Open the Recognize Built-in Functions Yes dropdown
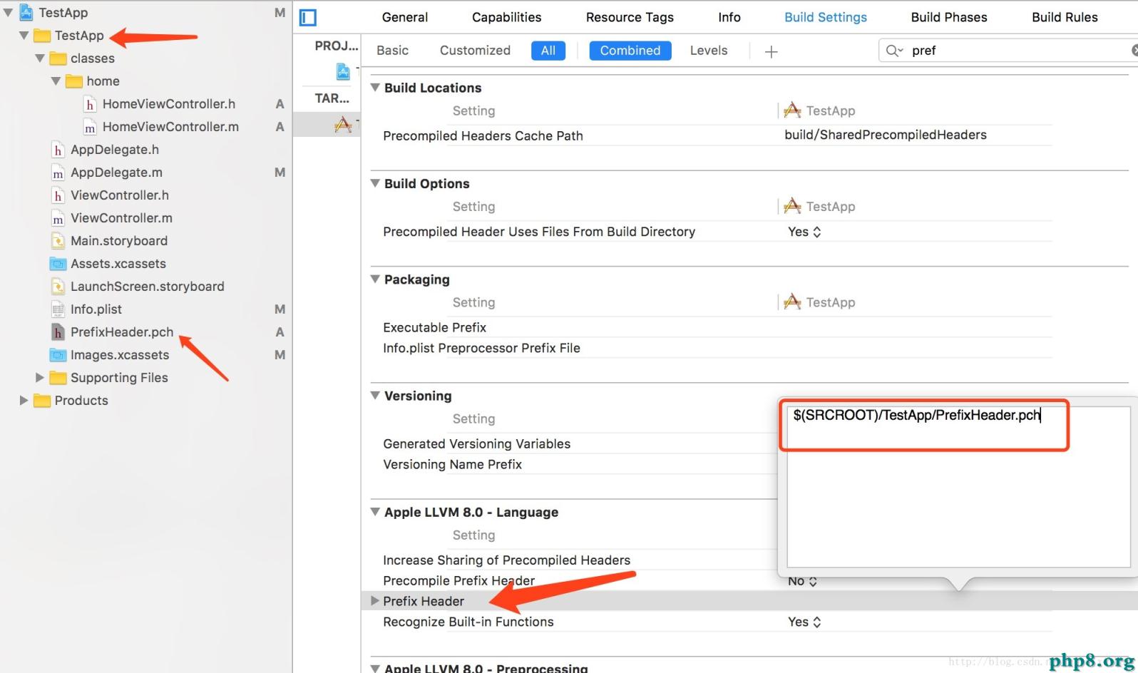The height and width of the screenshot is (673, 1138). [804, 622]
